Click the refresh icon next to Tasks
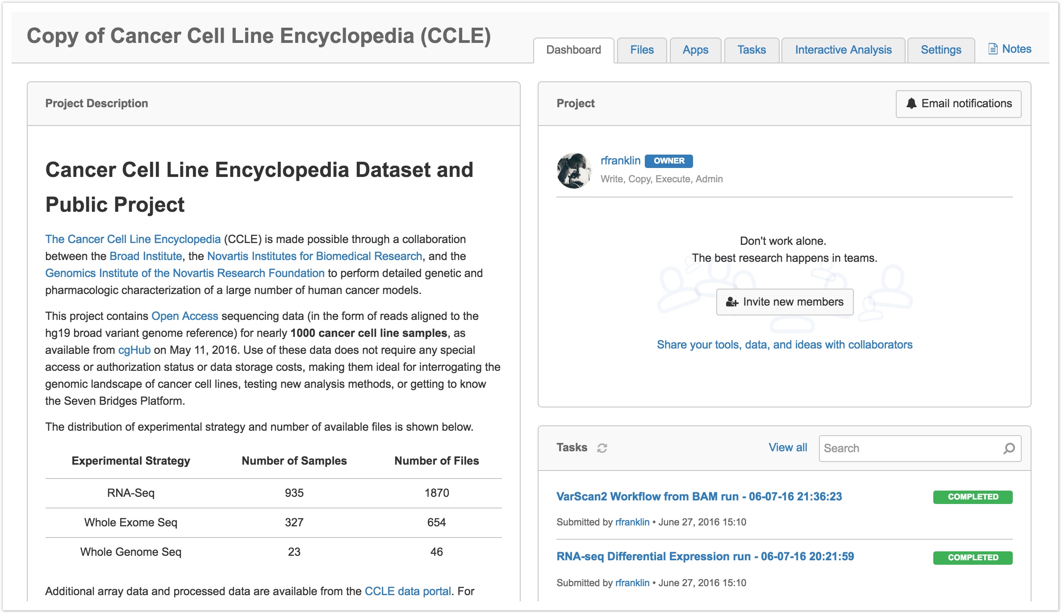The image size is (1061, 613). (602, 448)
